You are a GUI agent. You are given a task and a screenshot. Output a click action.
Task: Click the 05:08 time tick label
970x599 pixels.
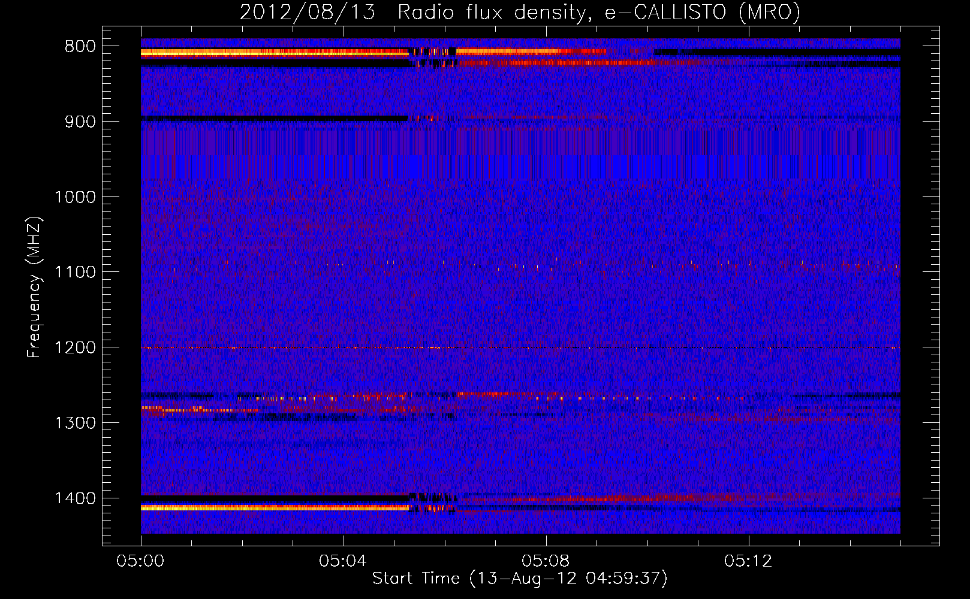[x=546, y=561]
